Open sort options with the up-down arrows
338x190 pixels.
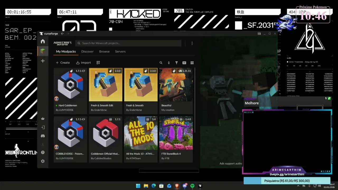tap(169, 63)
